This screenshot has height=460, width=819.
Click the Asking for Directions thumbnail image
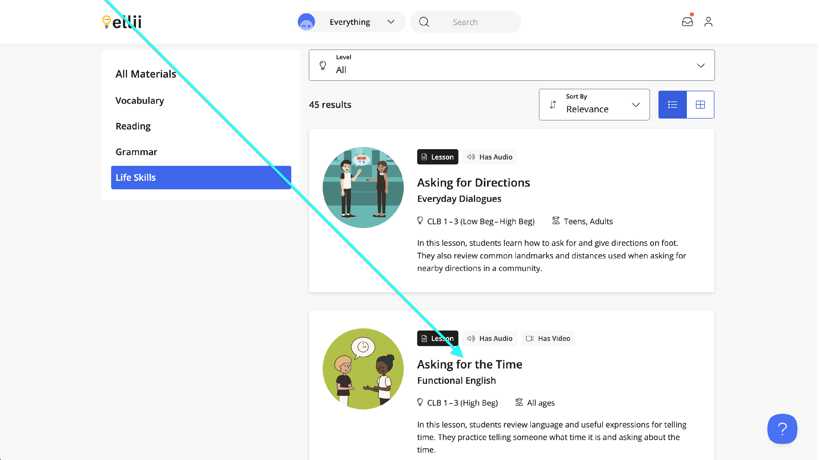point(363,187)
